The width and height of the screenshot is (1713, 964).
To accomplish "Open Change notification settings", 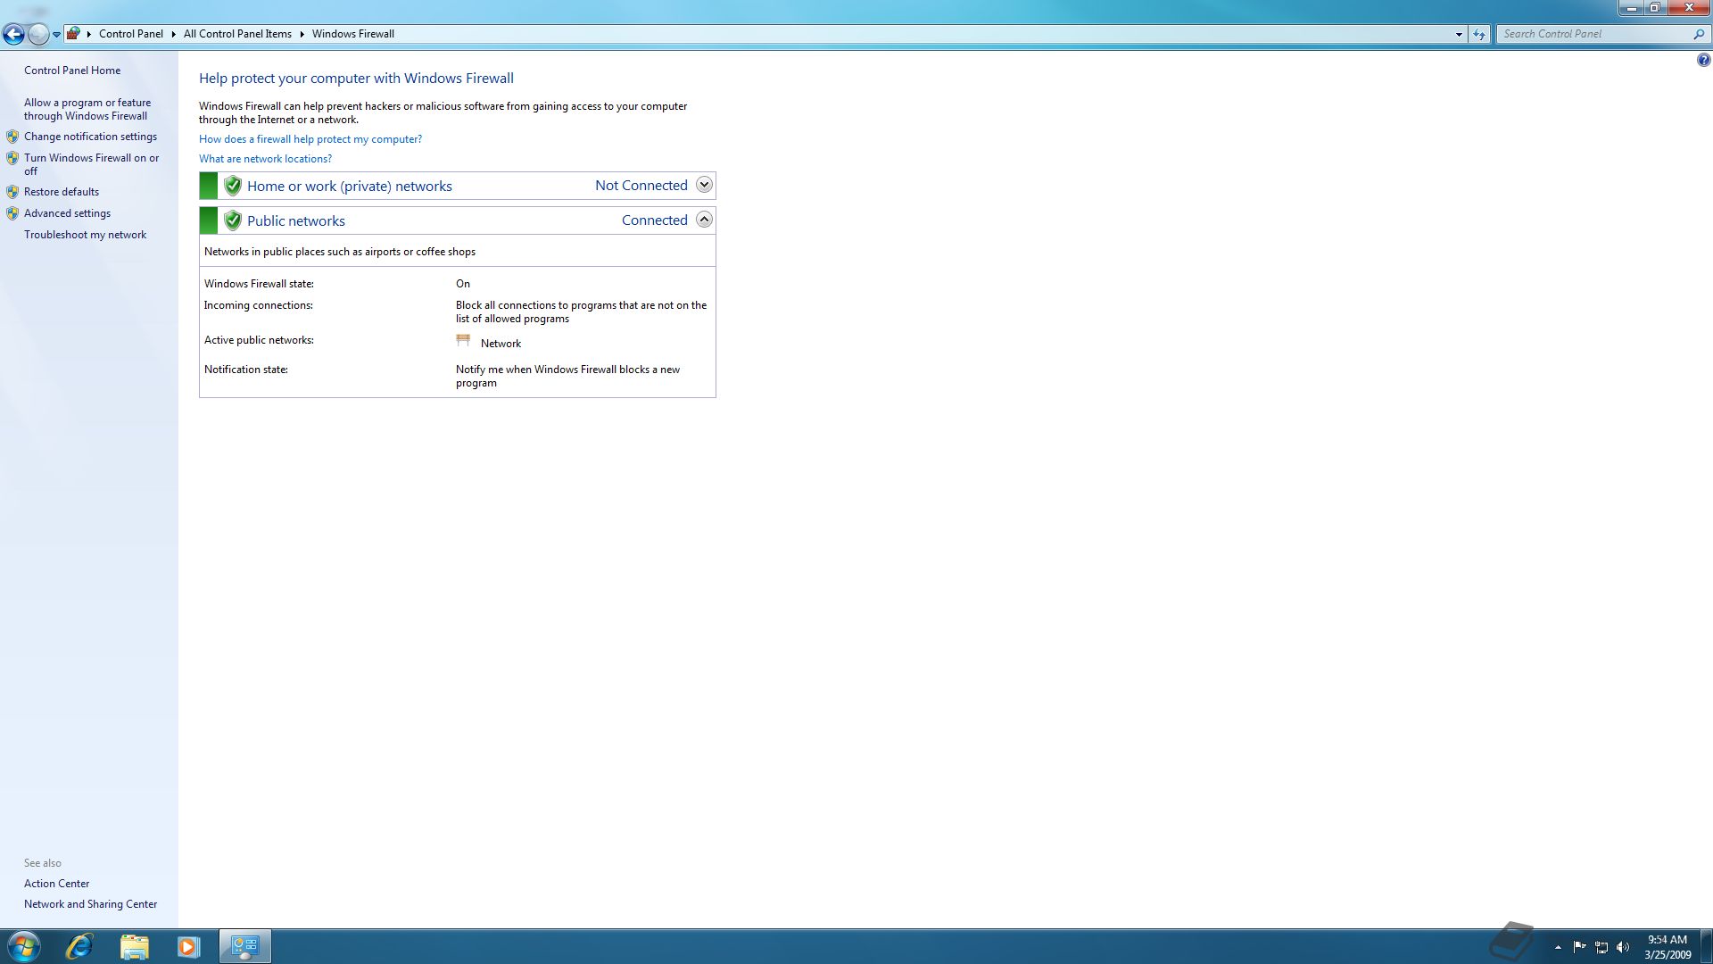I will pyautogui.click(x=90, y=137).
